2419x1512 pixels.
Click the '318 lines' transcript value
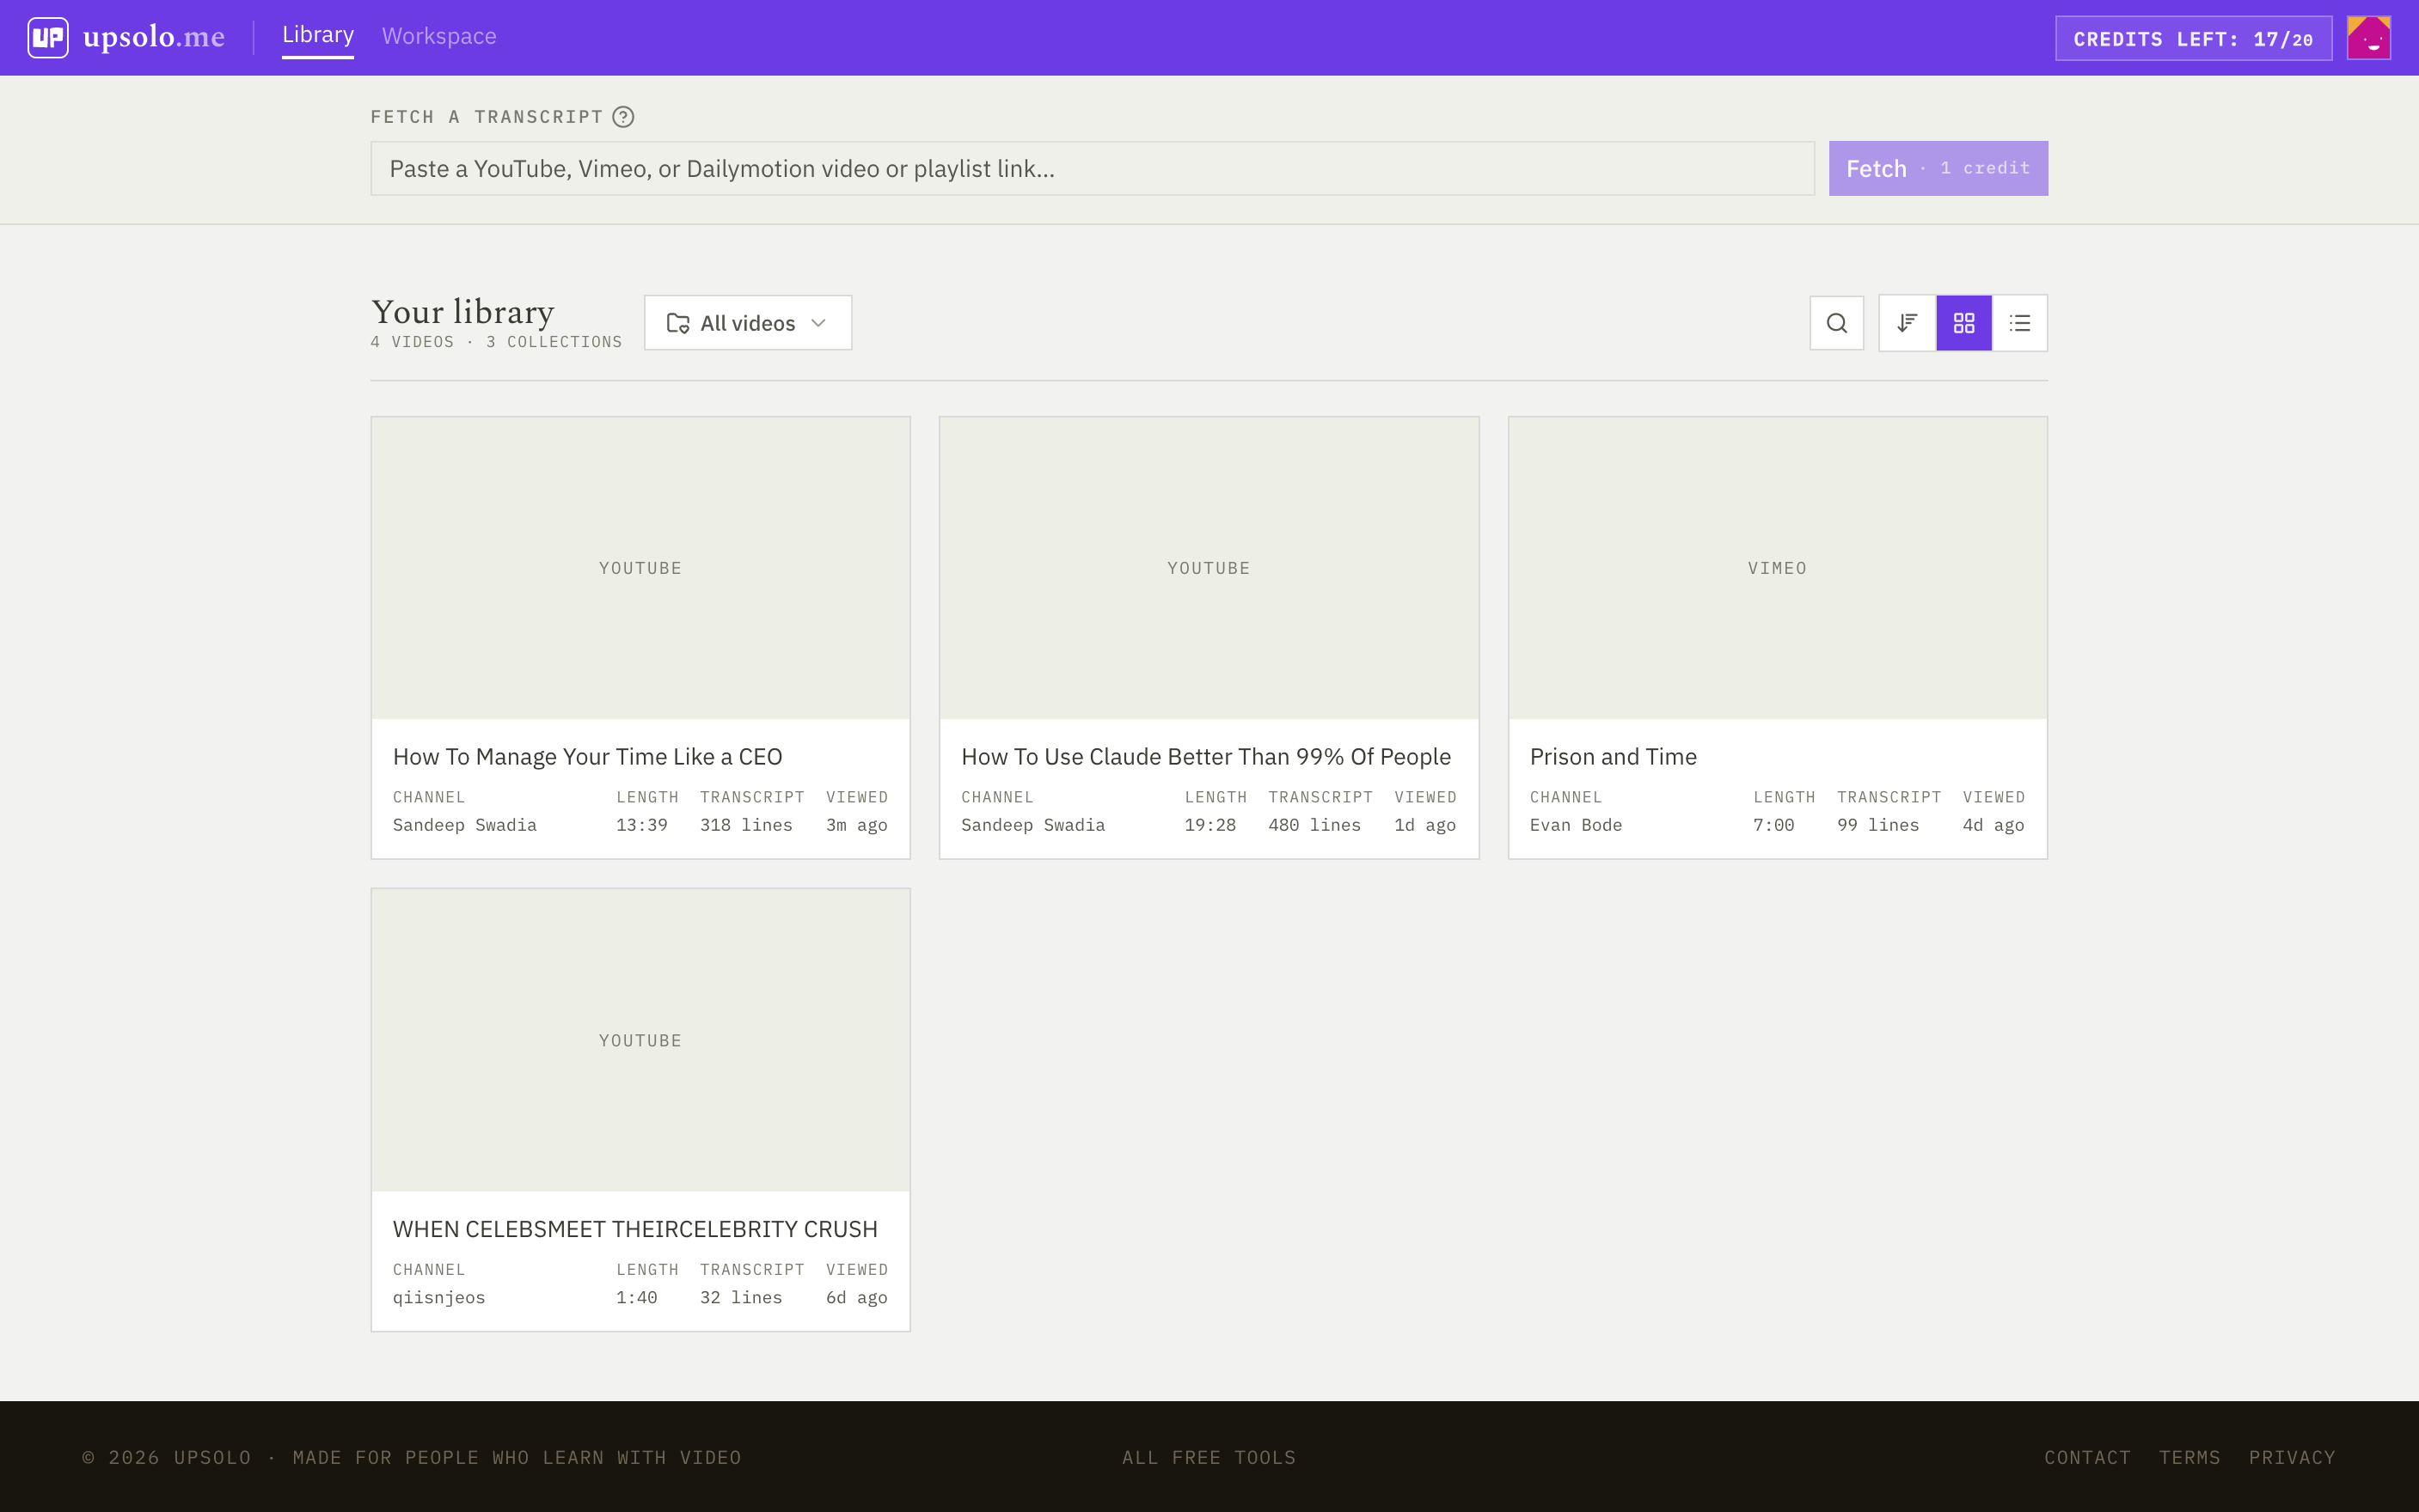point(746,825)
